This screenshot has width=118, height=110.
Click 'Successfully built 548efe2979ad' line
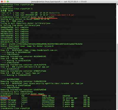tap(17, 92)
